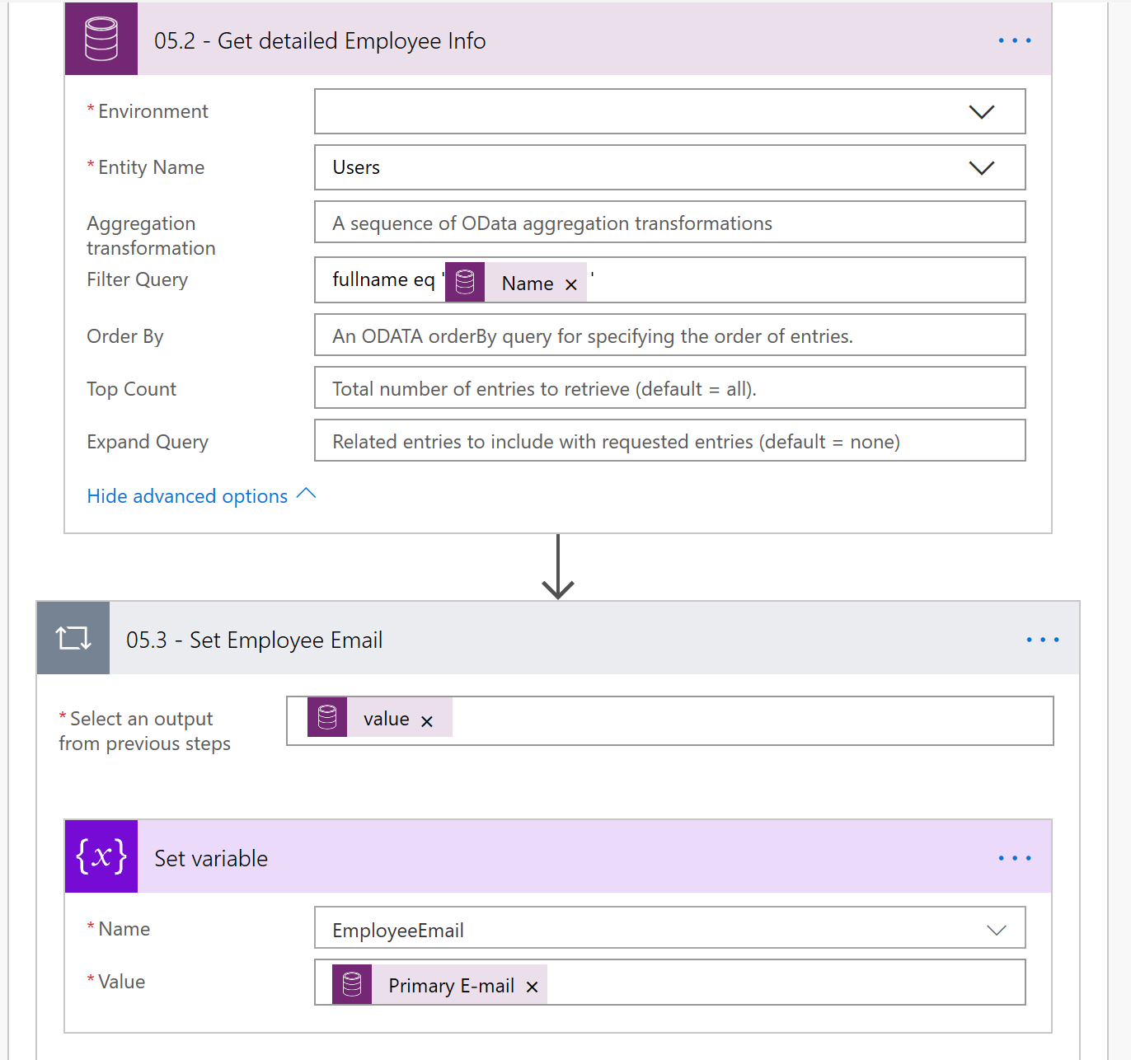Open the ellipsis menu for 05.3 step

[x=1042, y=640]
